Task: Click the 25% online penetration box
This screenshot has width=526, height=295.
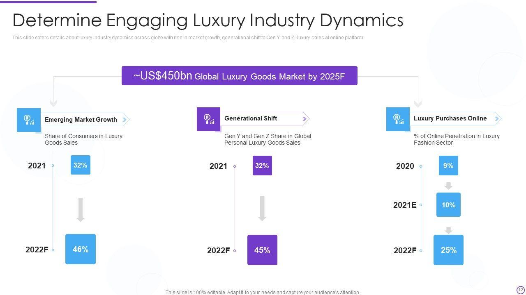Action: 448,250
